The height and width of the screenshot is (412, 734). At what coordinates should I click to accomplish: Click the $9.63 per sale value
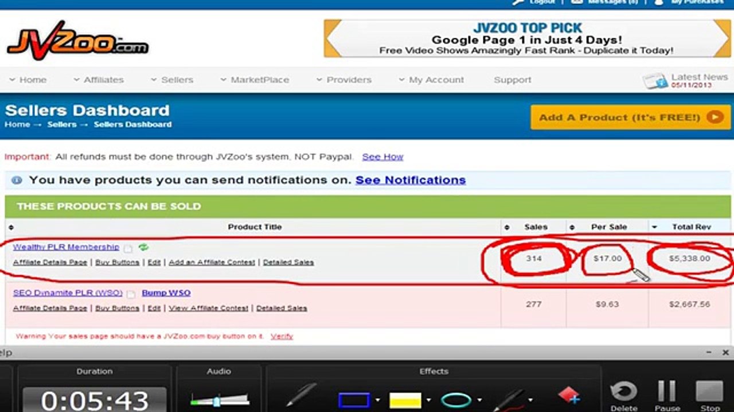pos(607,304)
